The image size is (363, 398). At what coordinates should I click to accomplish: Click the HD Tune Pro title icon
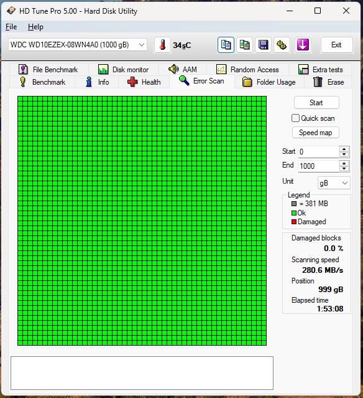[11, 11]
